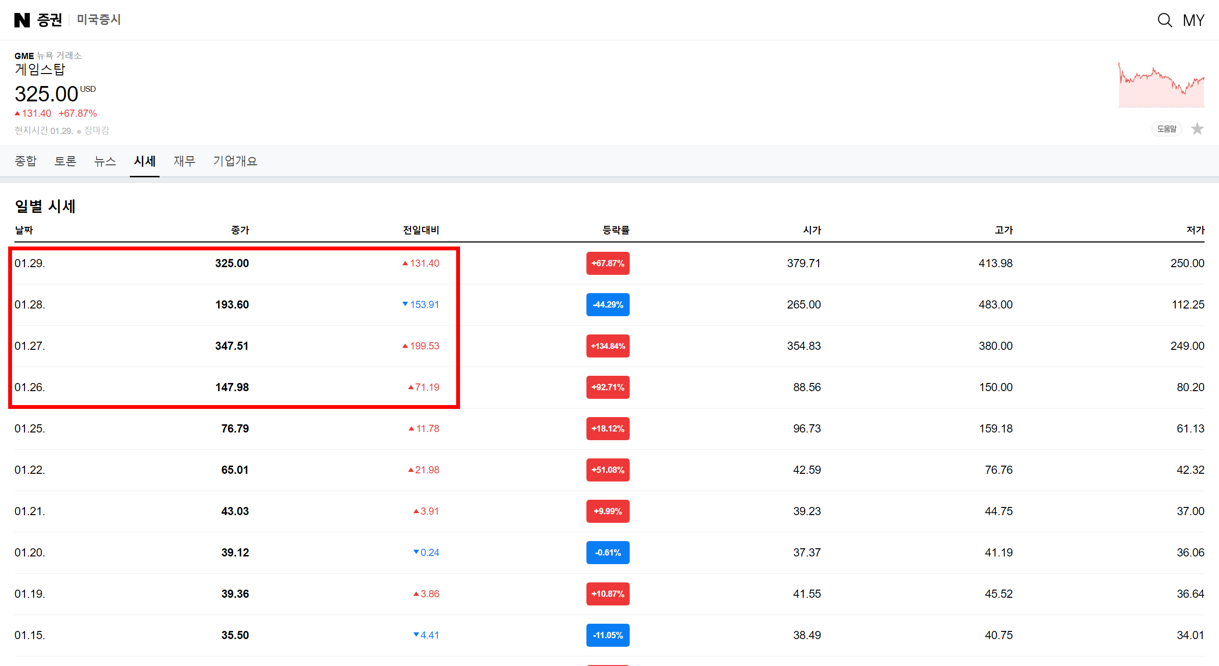Click the +51.08% badge
The image size is (1219, 666).
pyautogui.click(x=608, y=470)
